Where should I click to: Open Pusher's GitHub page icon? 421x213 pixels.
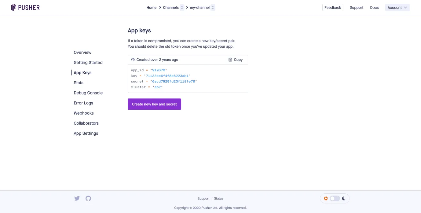(x=88, y=198)
